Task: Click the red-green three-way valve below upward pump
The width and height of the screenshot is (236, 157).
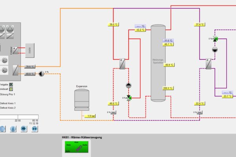Action: [129, 98]
